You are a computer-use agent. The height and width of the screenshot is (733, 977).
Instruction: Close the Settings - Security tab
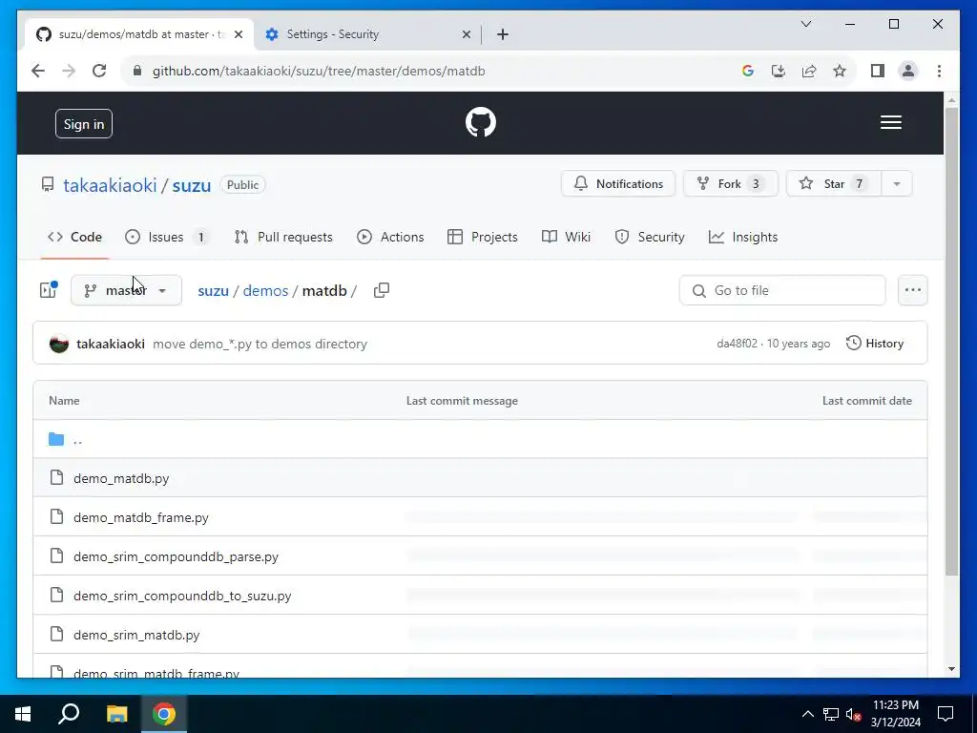(466, 35)
